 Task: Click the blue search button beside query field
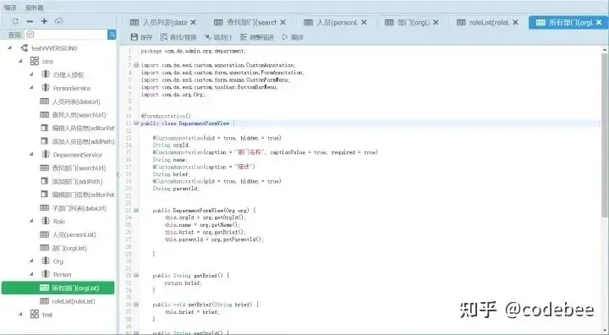pyautogui.click(x=112, y=35)
